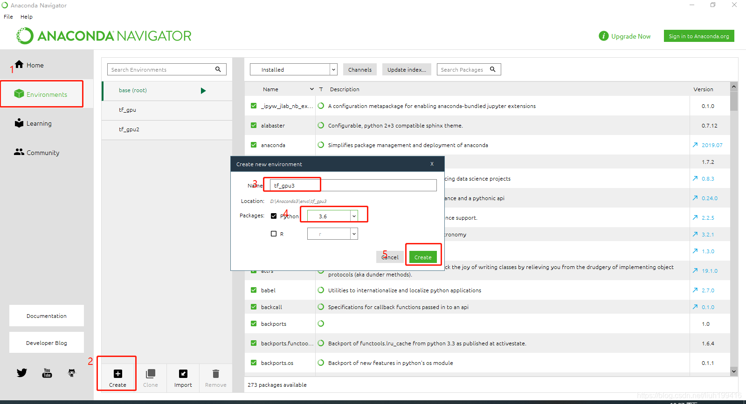Uncheck the backports package checkbox
Image resolution: width=746 pixels, height=404 pixels.
254,323
